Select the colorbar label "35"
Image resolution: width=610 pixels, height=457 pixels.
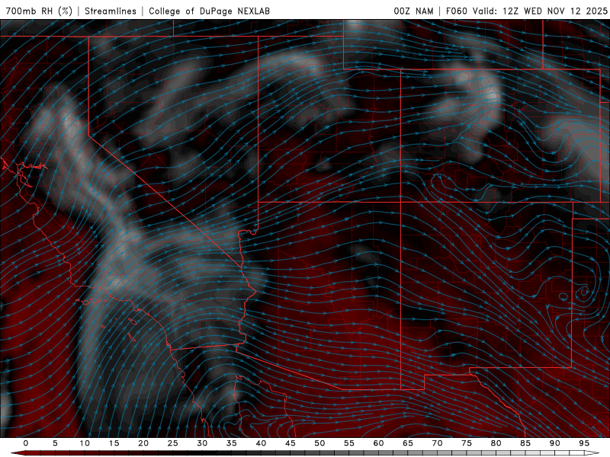(x=232, y=443)
